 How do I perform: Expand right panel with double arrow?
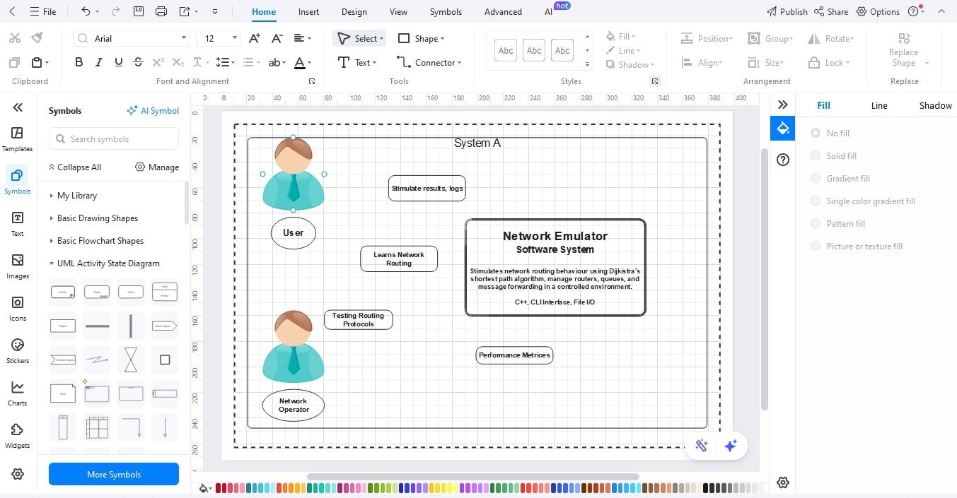pos(782,105)
